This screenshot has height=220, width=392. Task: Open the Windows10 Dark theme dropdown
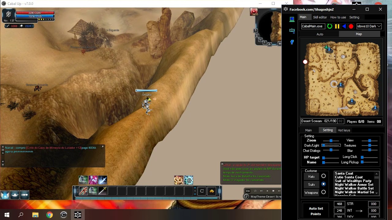point(369,26)
